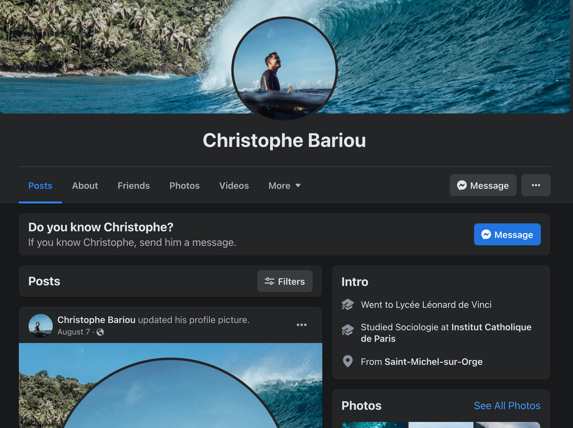Click the blue Message button
The width and height of the screenshot is (573, 428).
(507, 234)
